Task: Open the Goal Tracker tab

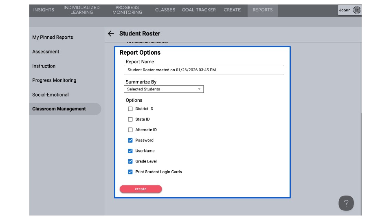Action: 199,10
